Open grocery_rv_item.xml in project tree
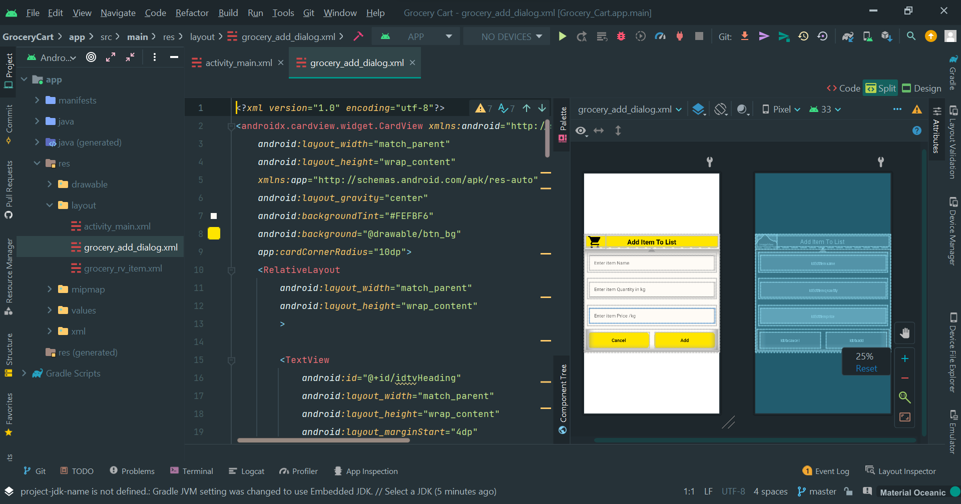The width and height of the screenshot is (961, 504). click(123, 268)
